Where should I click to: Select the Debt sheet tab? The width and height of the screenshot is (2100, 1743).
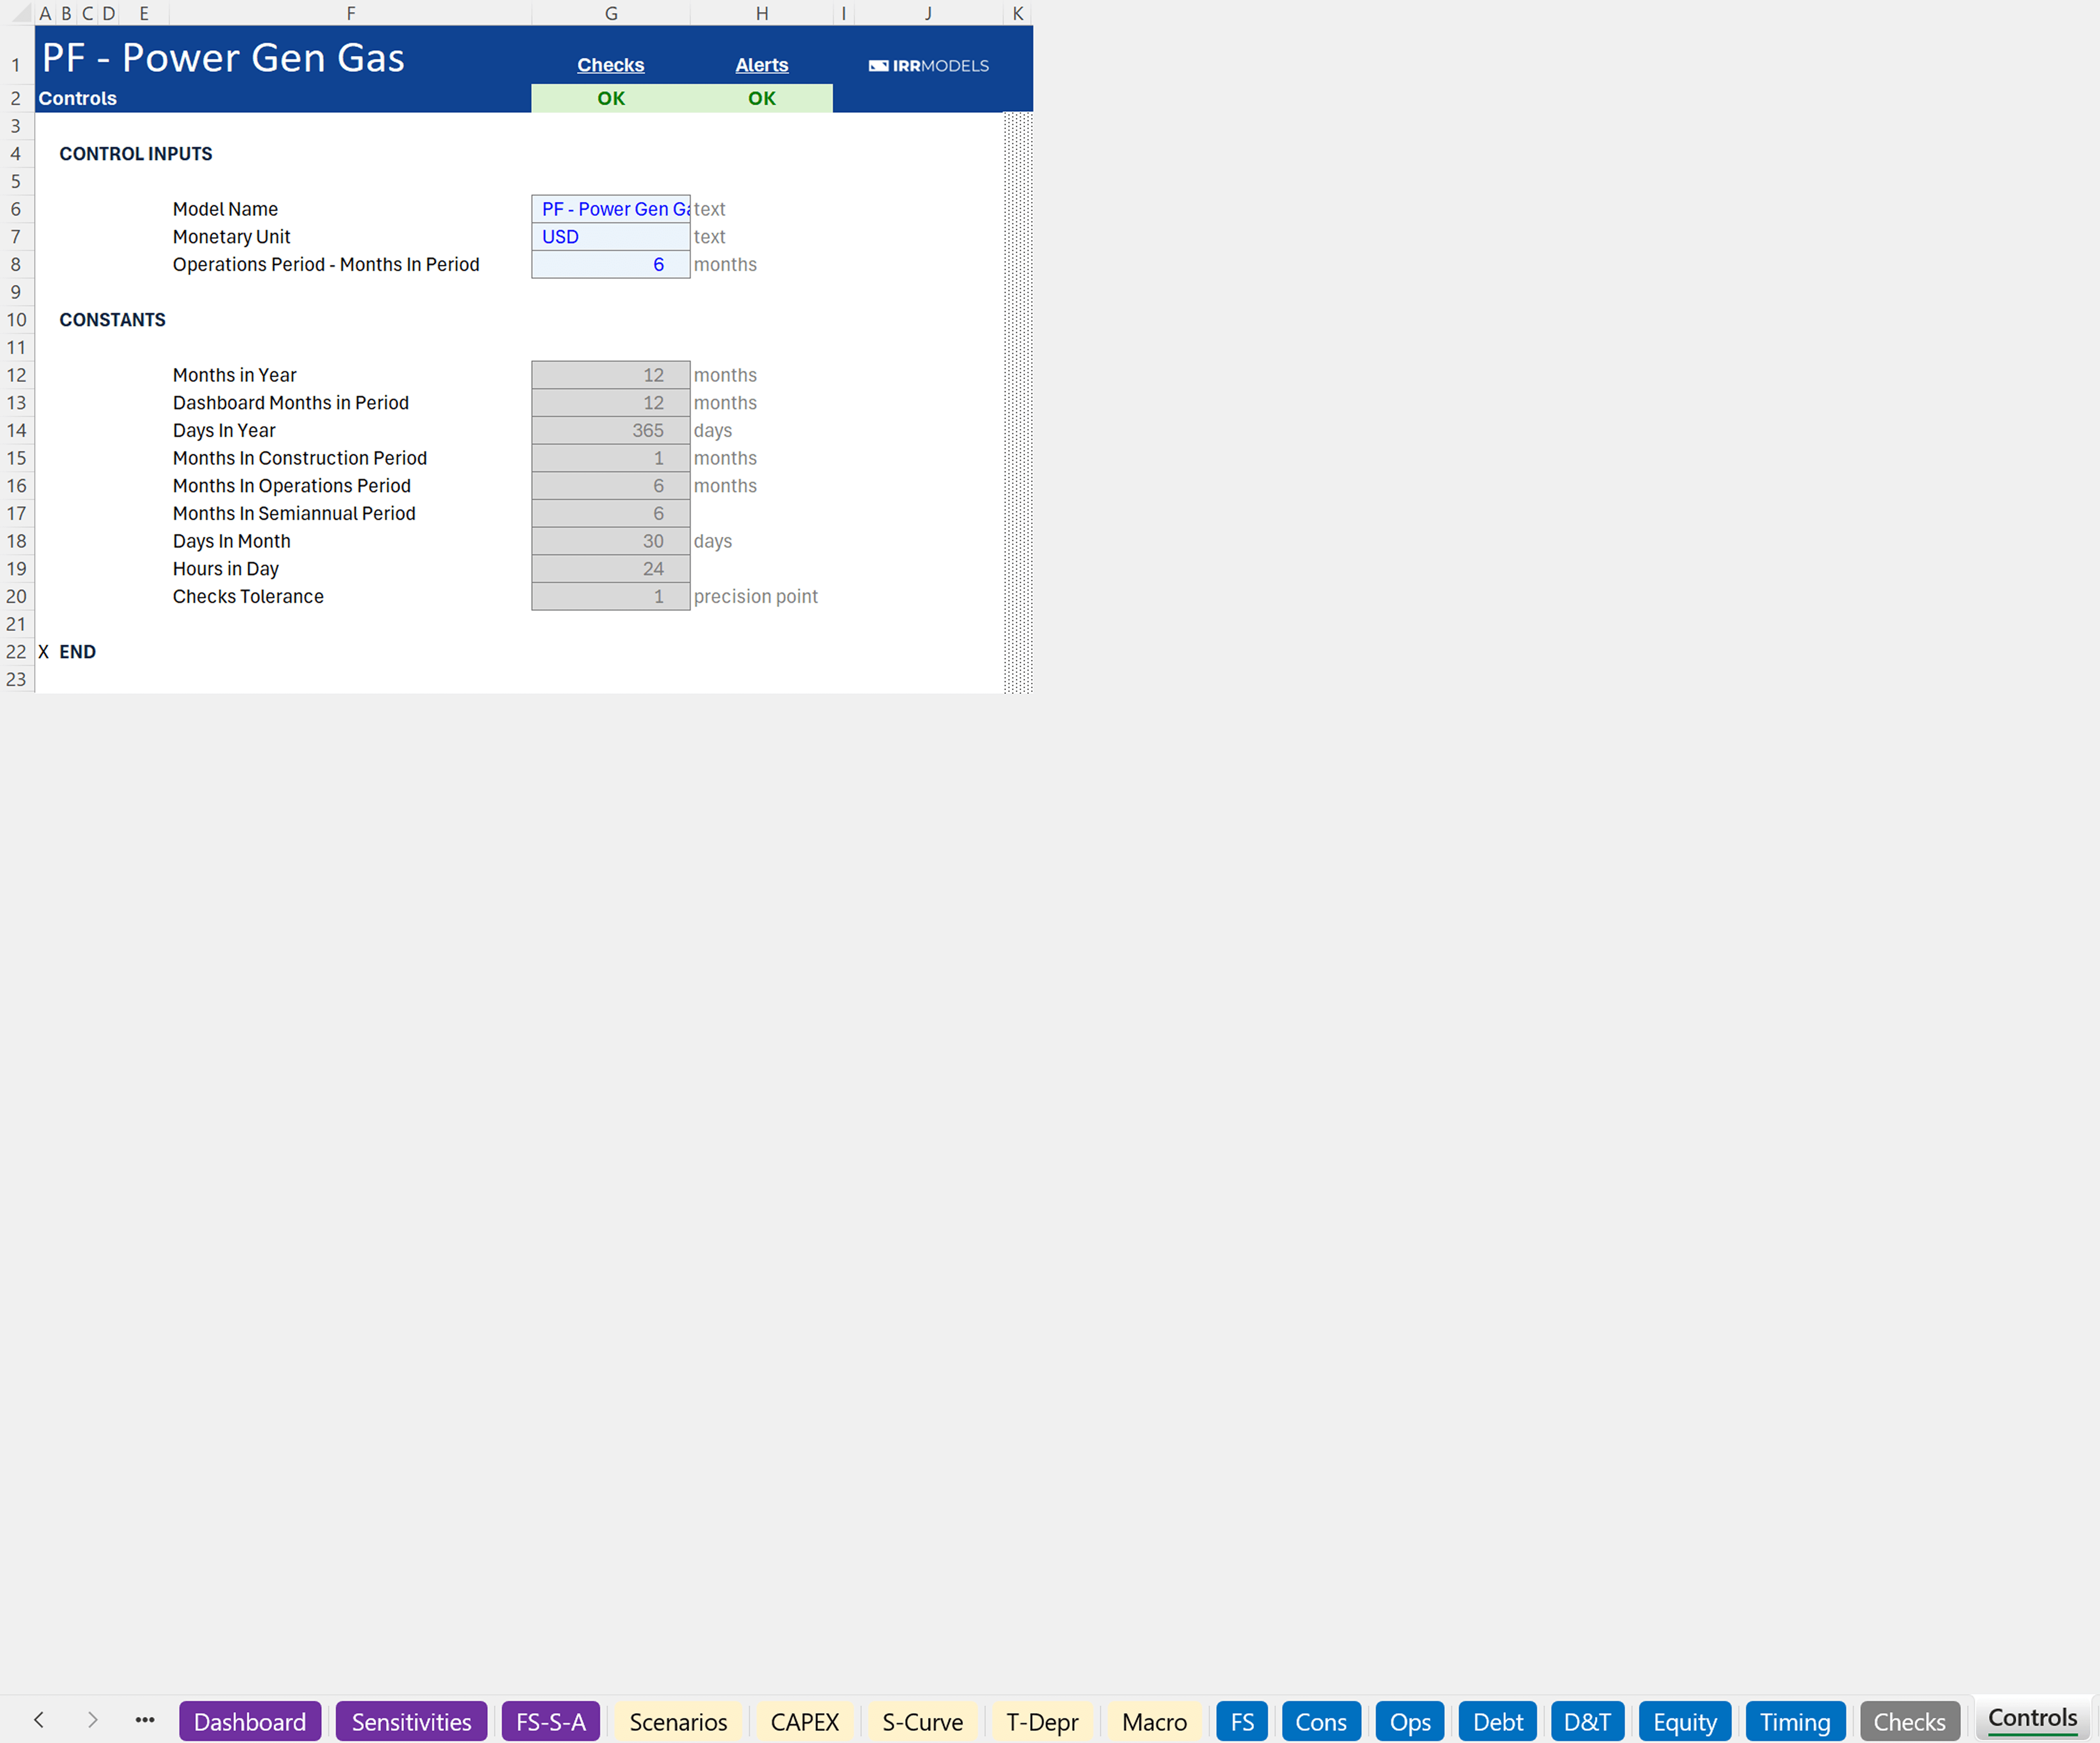click(x=1497, y=1721)
